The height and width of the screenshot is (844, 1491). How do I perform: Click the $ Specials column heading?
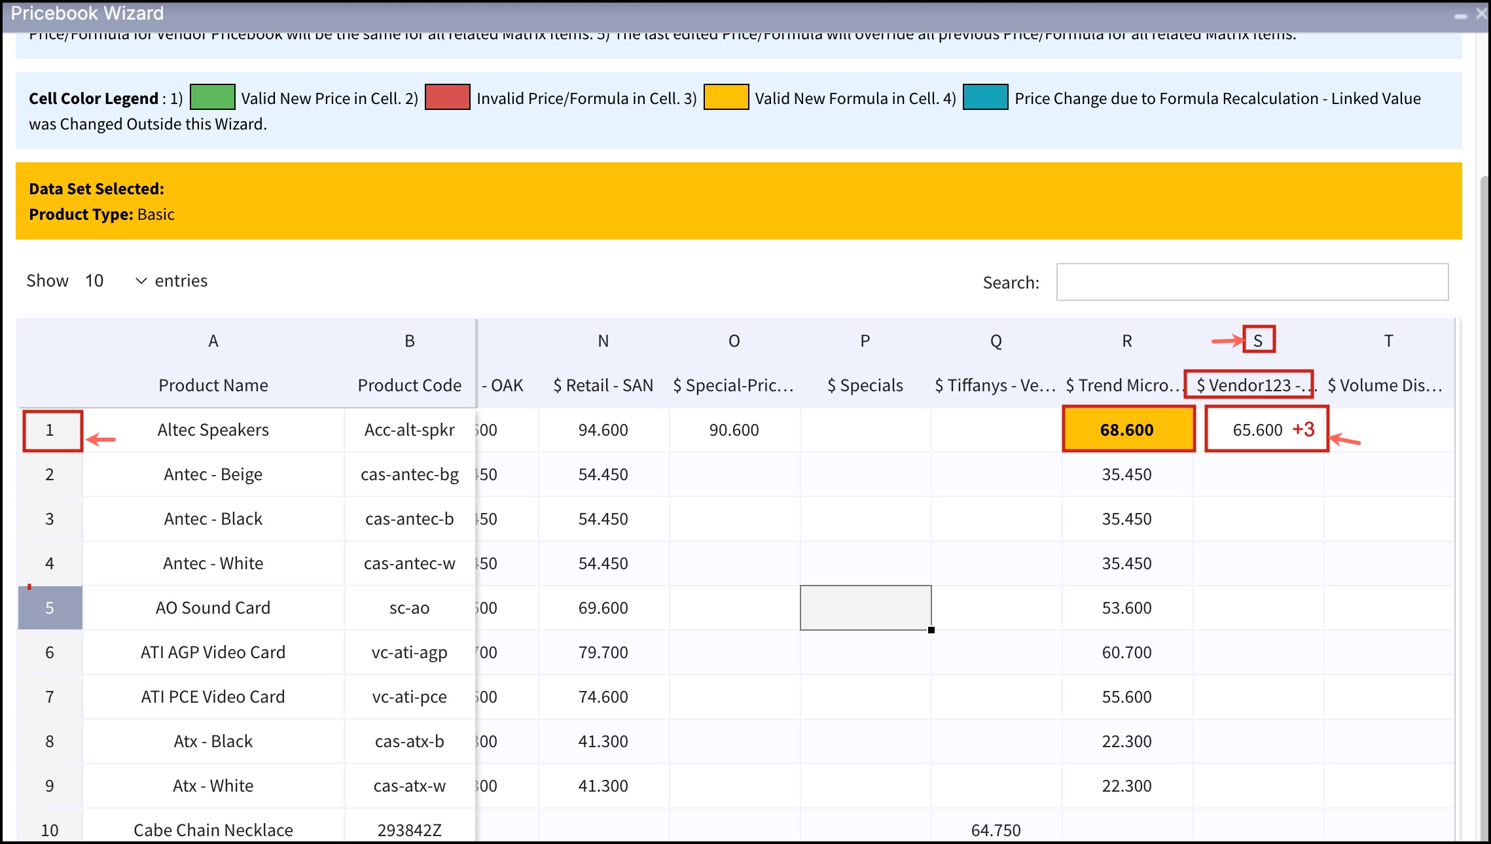click(865, 385)
